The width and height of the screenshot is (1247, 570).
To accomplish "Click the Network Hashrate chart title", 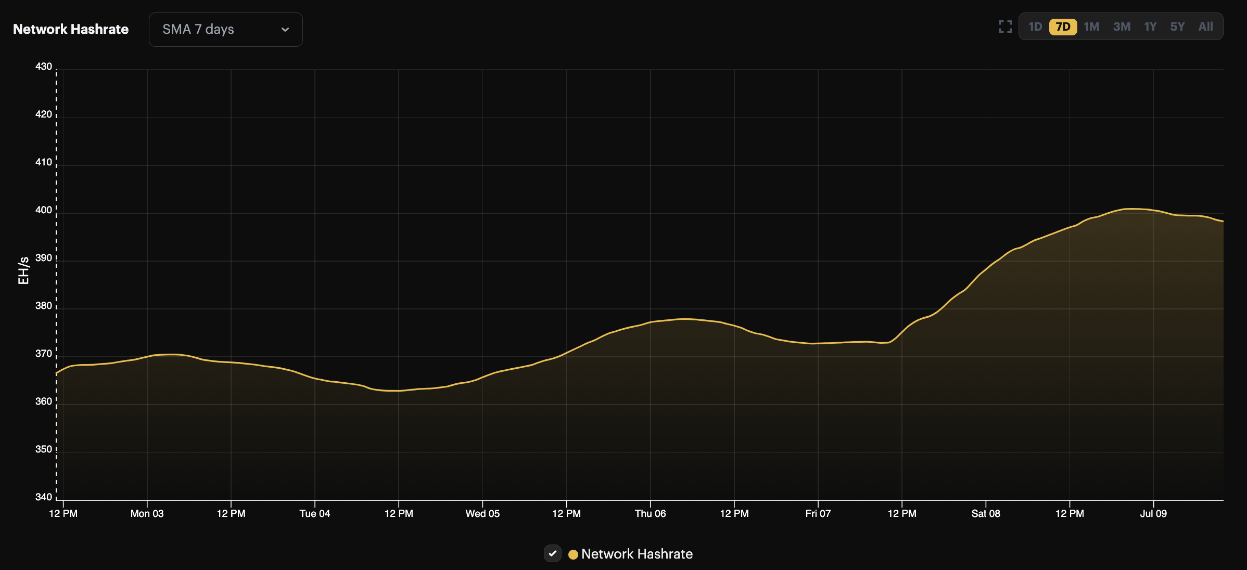I will tap(70, 29).
